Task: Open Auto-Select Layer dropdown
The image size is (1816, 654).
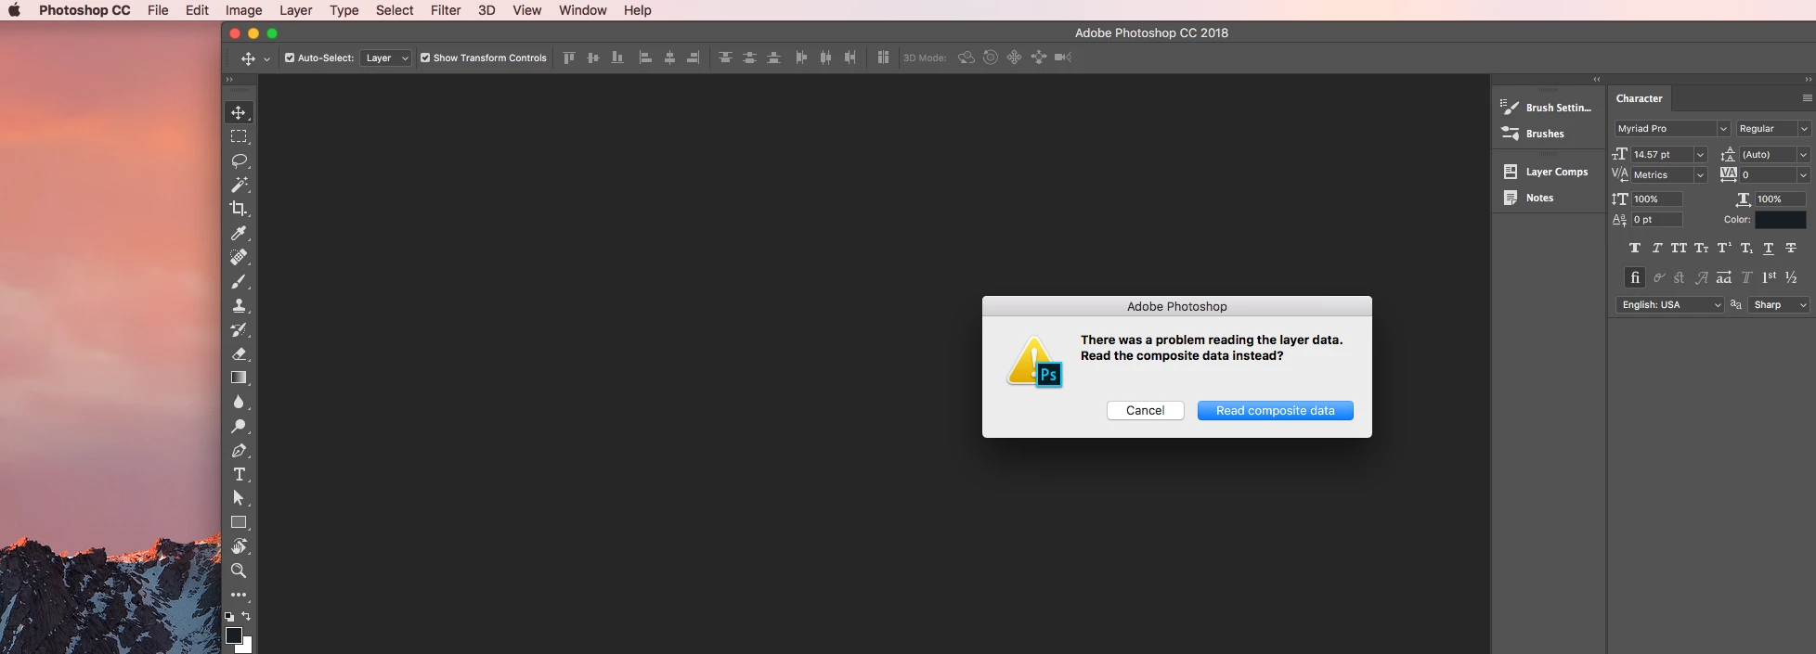Action: pyautogui.click(x=385, y=58)
